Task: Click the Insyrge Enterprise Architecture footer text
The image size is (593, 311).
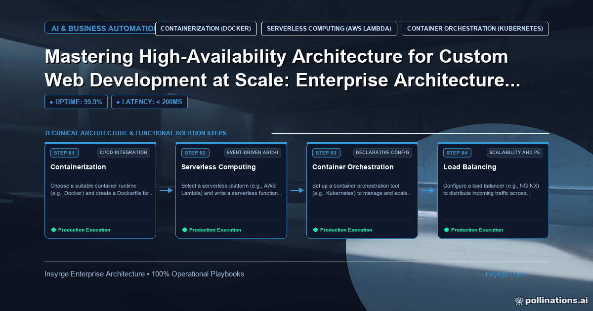Action: tap(144, 274)
